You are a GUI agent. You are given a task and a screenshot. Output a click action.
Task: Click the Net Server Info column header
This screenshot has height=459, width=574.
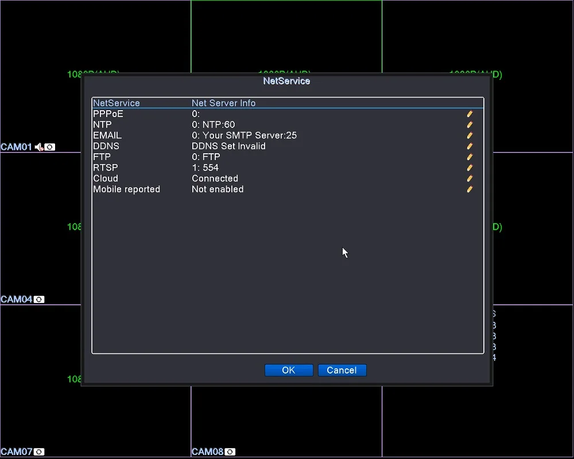(x=224, y=103)
